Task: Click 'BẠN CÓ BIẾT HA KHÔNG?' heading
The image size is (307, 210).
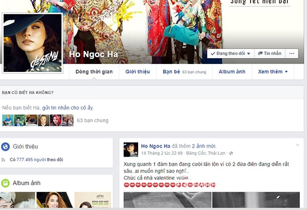Action: (x=28, y=93)
